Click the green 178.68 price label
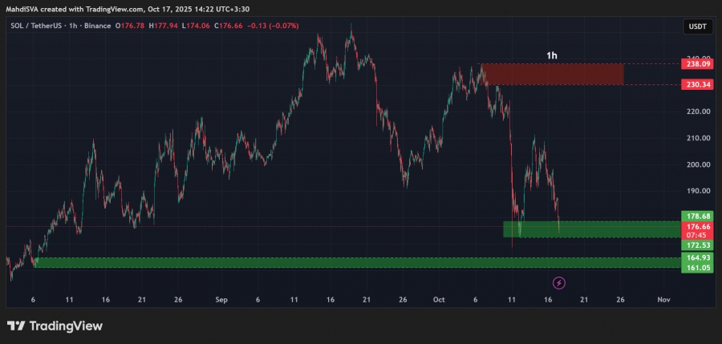The height and width of the screenshot is (344, 722). click(695, 217)
